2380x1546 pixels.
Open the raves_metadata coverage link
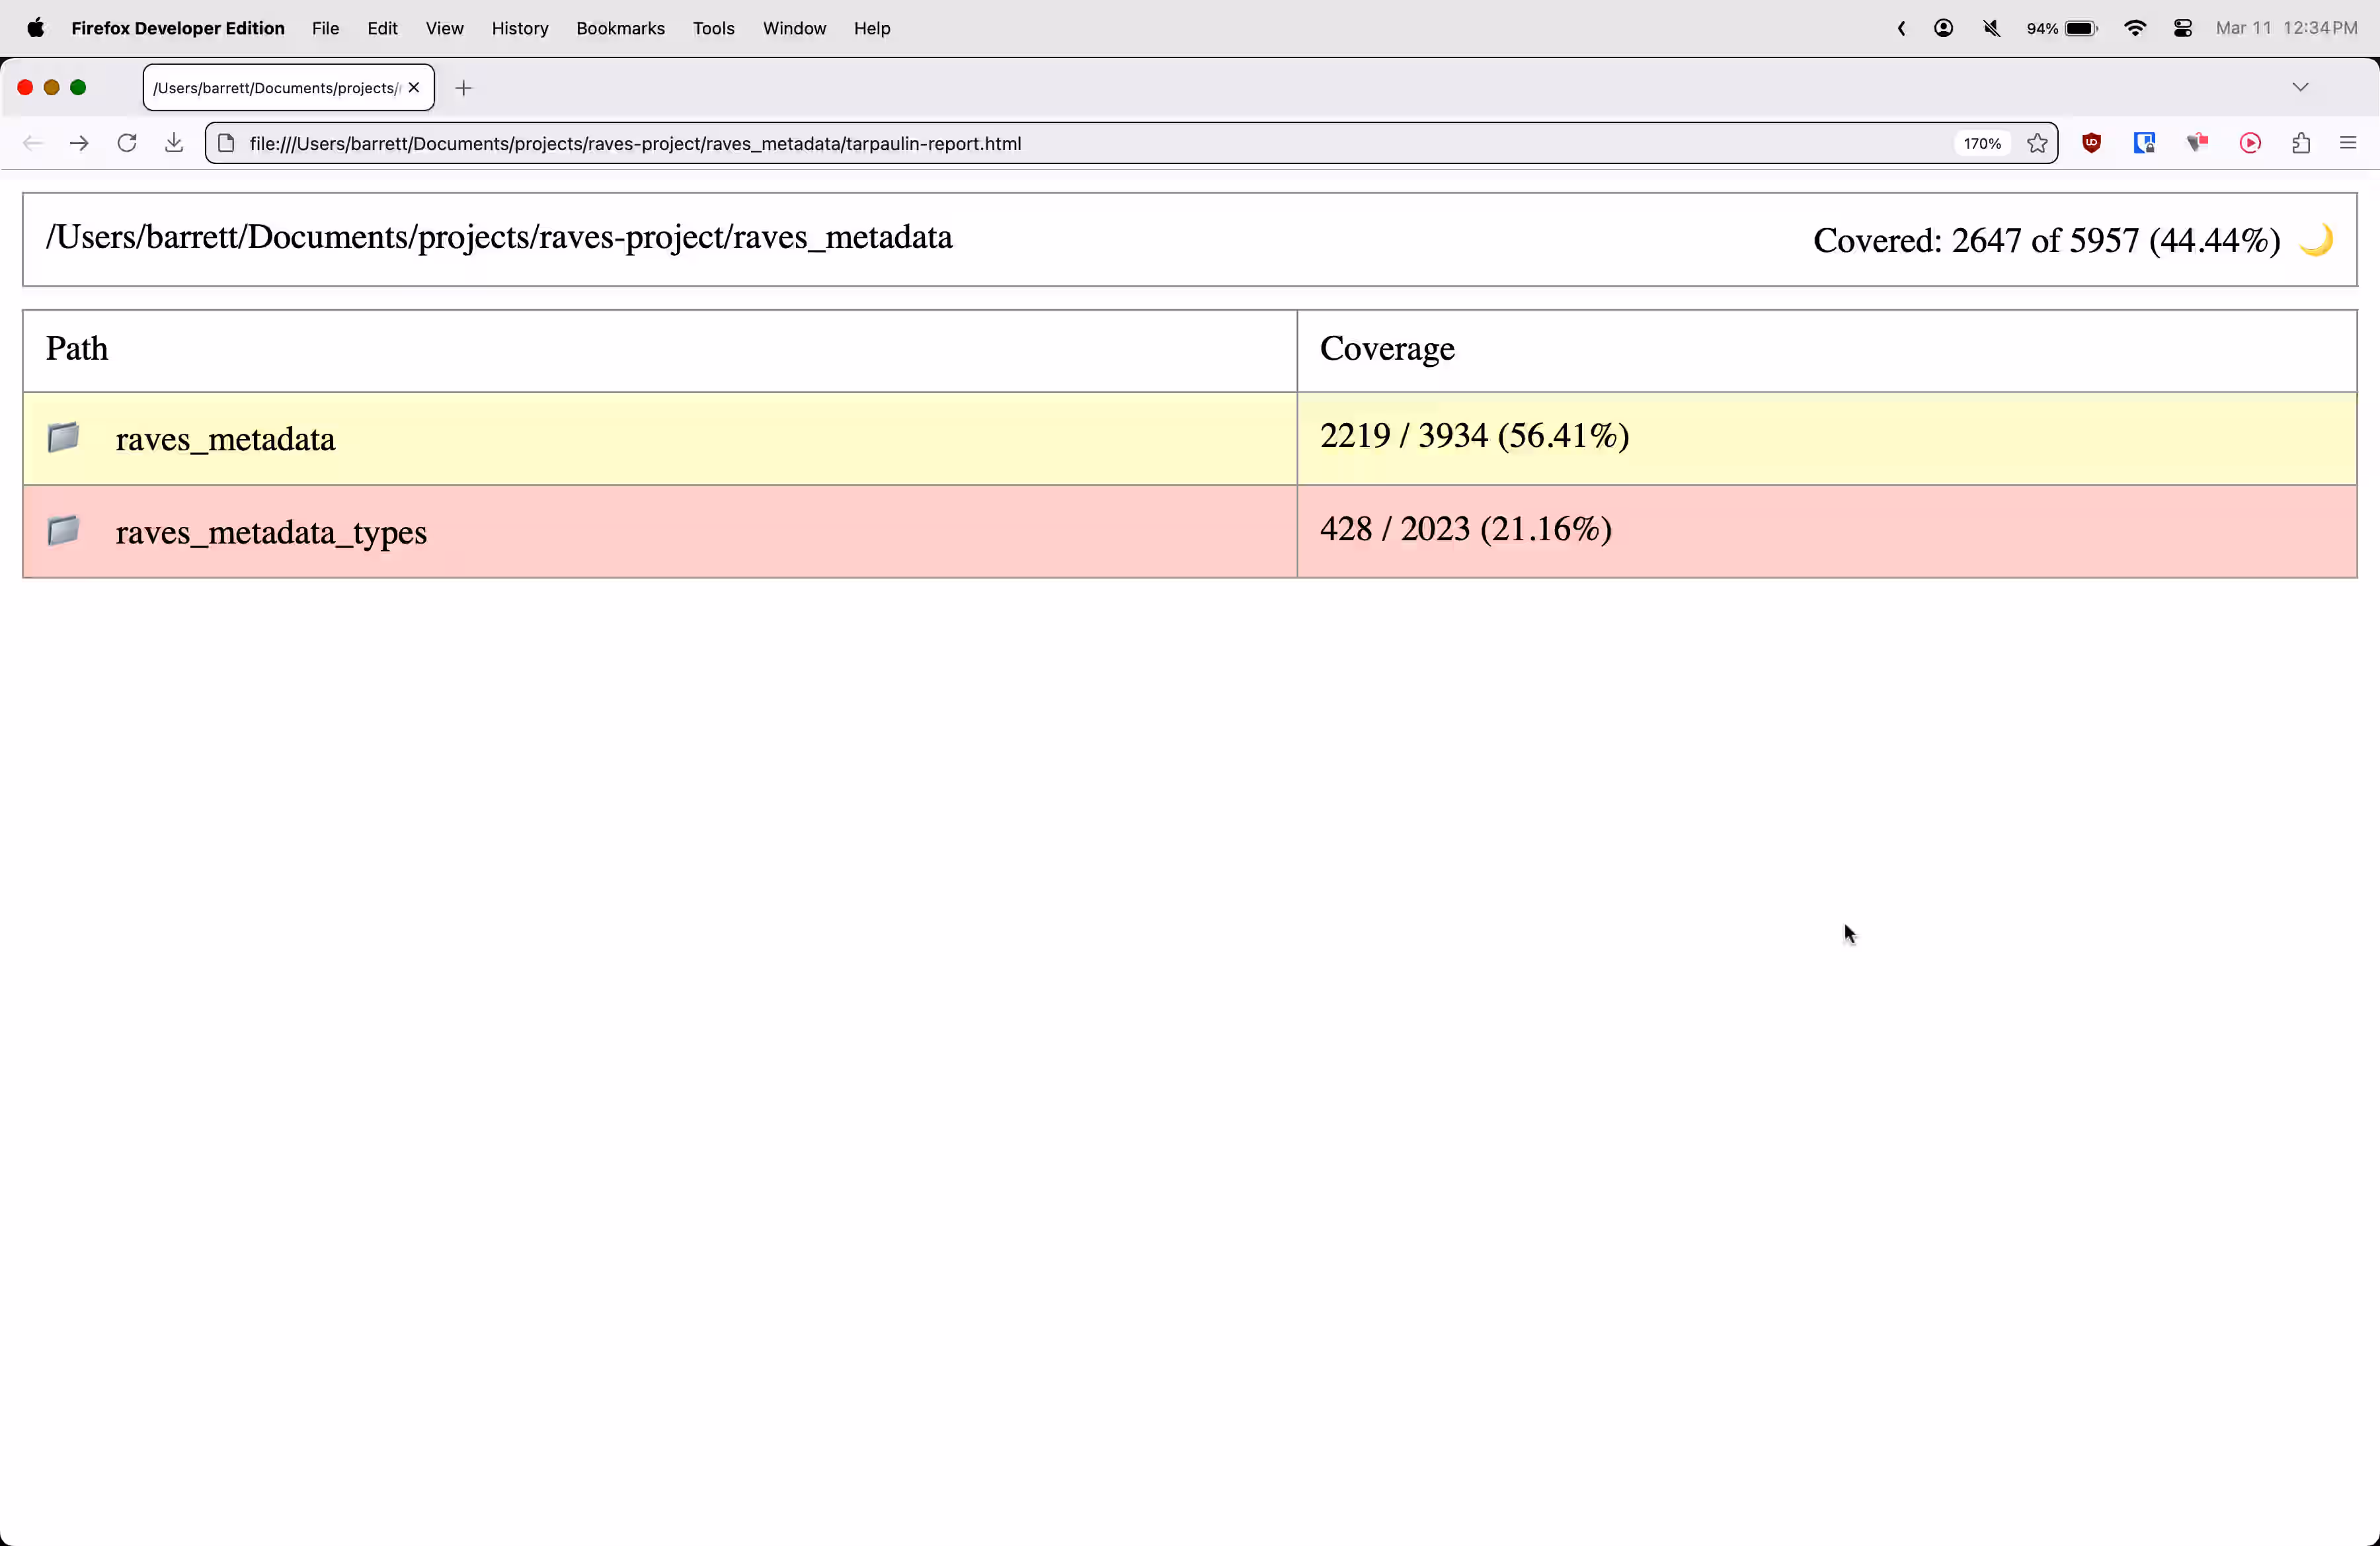point(225,439)
